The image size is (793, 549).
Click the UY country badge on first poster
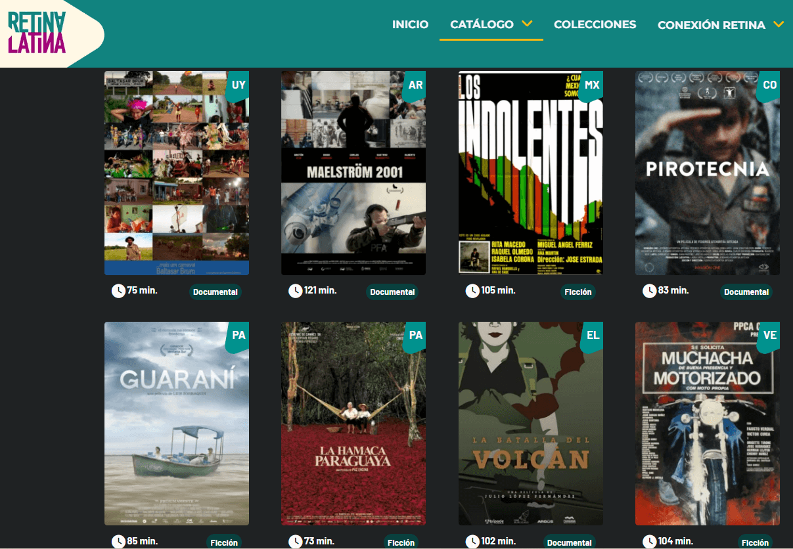(x=238, y=85)
